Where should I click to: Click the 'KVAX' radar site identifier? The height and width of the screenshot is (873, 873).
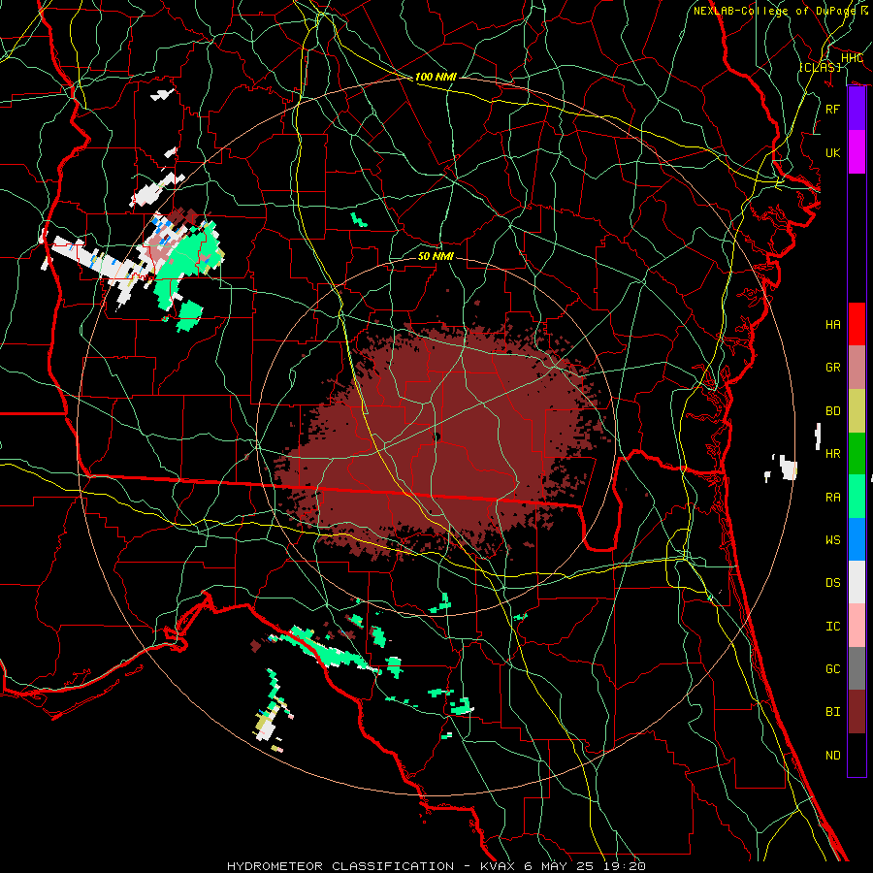click(x=498, y=866)
